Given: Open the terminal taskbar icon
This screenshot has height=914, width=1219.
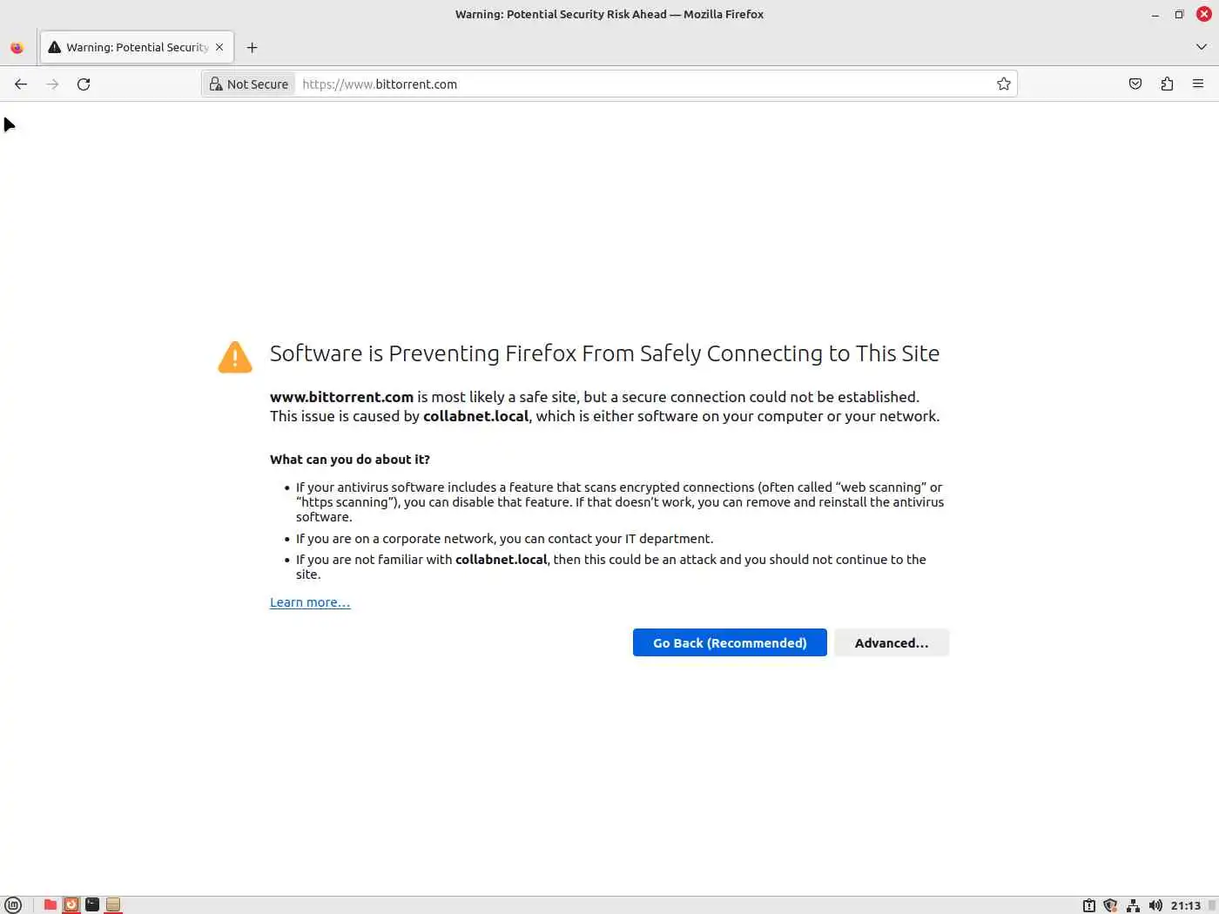Looking at the screenshot, I should (92, 905).
